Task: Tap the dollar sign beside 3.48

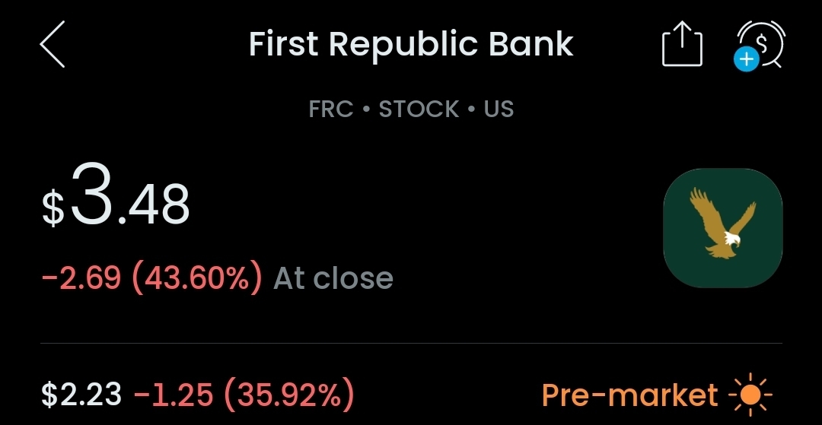Action: coord(53,209)
